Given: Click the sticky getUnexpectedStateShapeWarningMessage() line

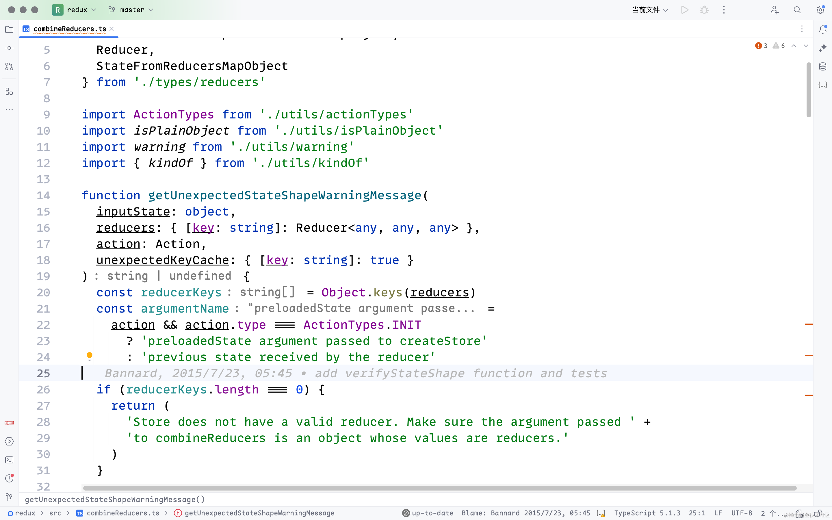Looking at the screenshot, I should click(115, 499).
